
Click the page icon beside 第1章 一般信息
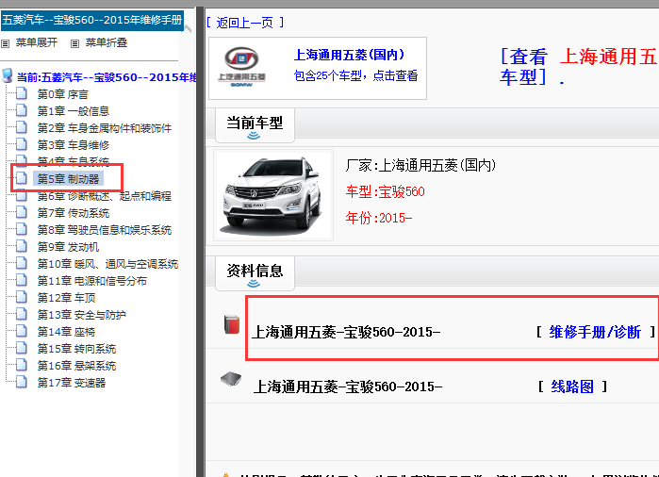(x=22, y=110)
